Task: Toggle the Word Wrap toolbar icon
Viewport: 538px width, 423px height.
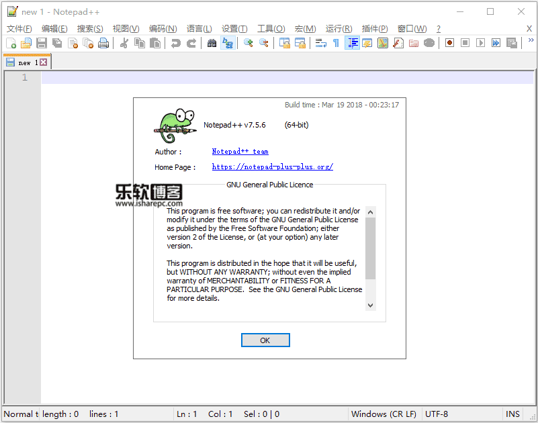Action: (x=321, y=43)
